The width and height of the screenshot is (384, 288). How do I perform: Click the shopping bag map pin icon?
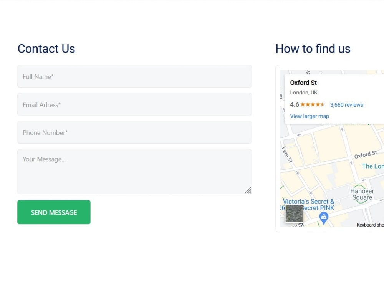coord(324,218)
